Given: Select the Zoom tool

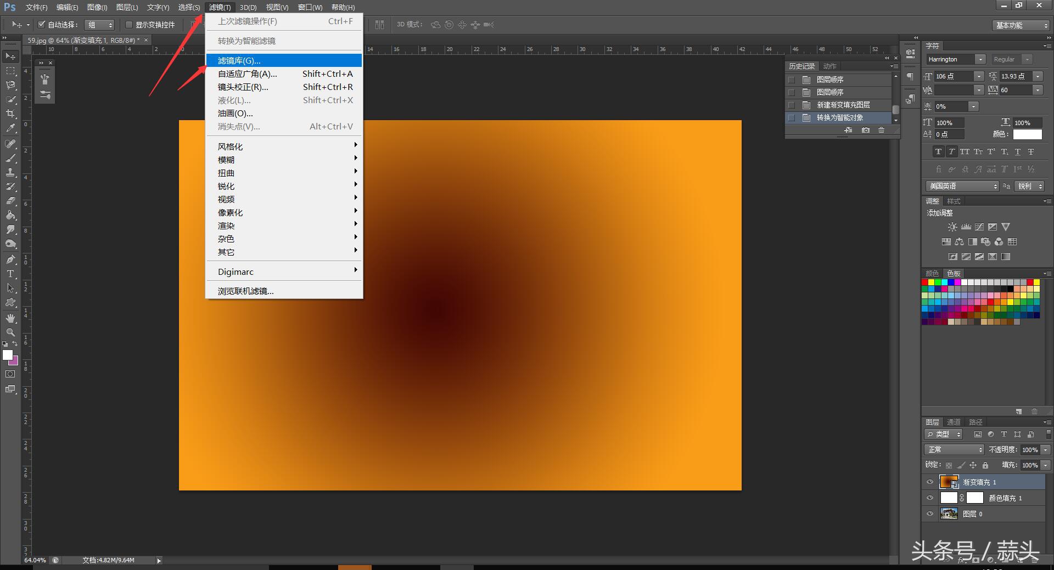Looking at the screenshot, I should (x=10, y=332).
